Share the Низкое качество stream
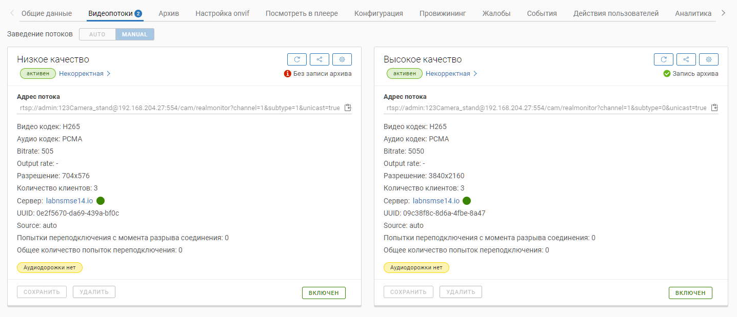Image resolution: width=737 pixels, height=317 pixels. click(x=320, y=59)
